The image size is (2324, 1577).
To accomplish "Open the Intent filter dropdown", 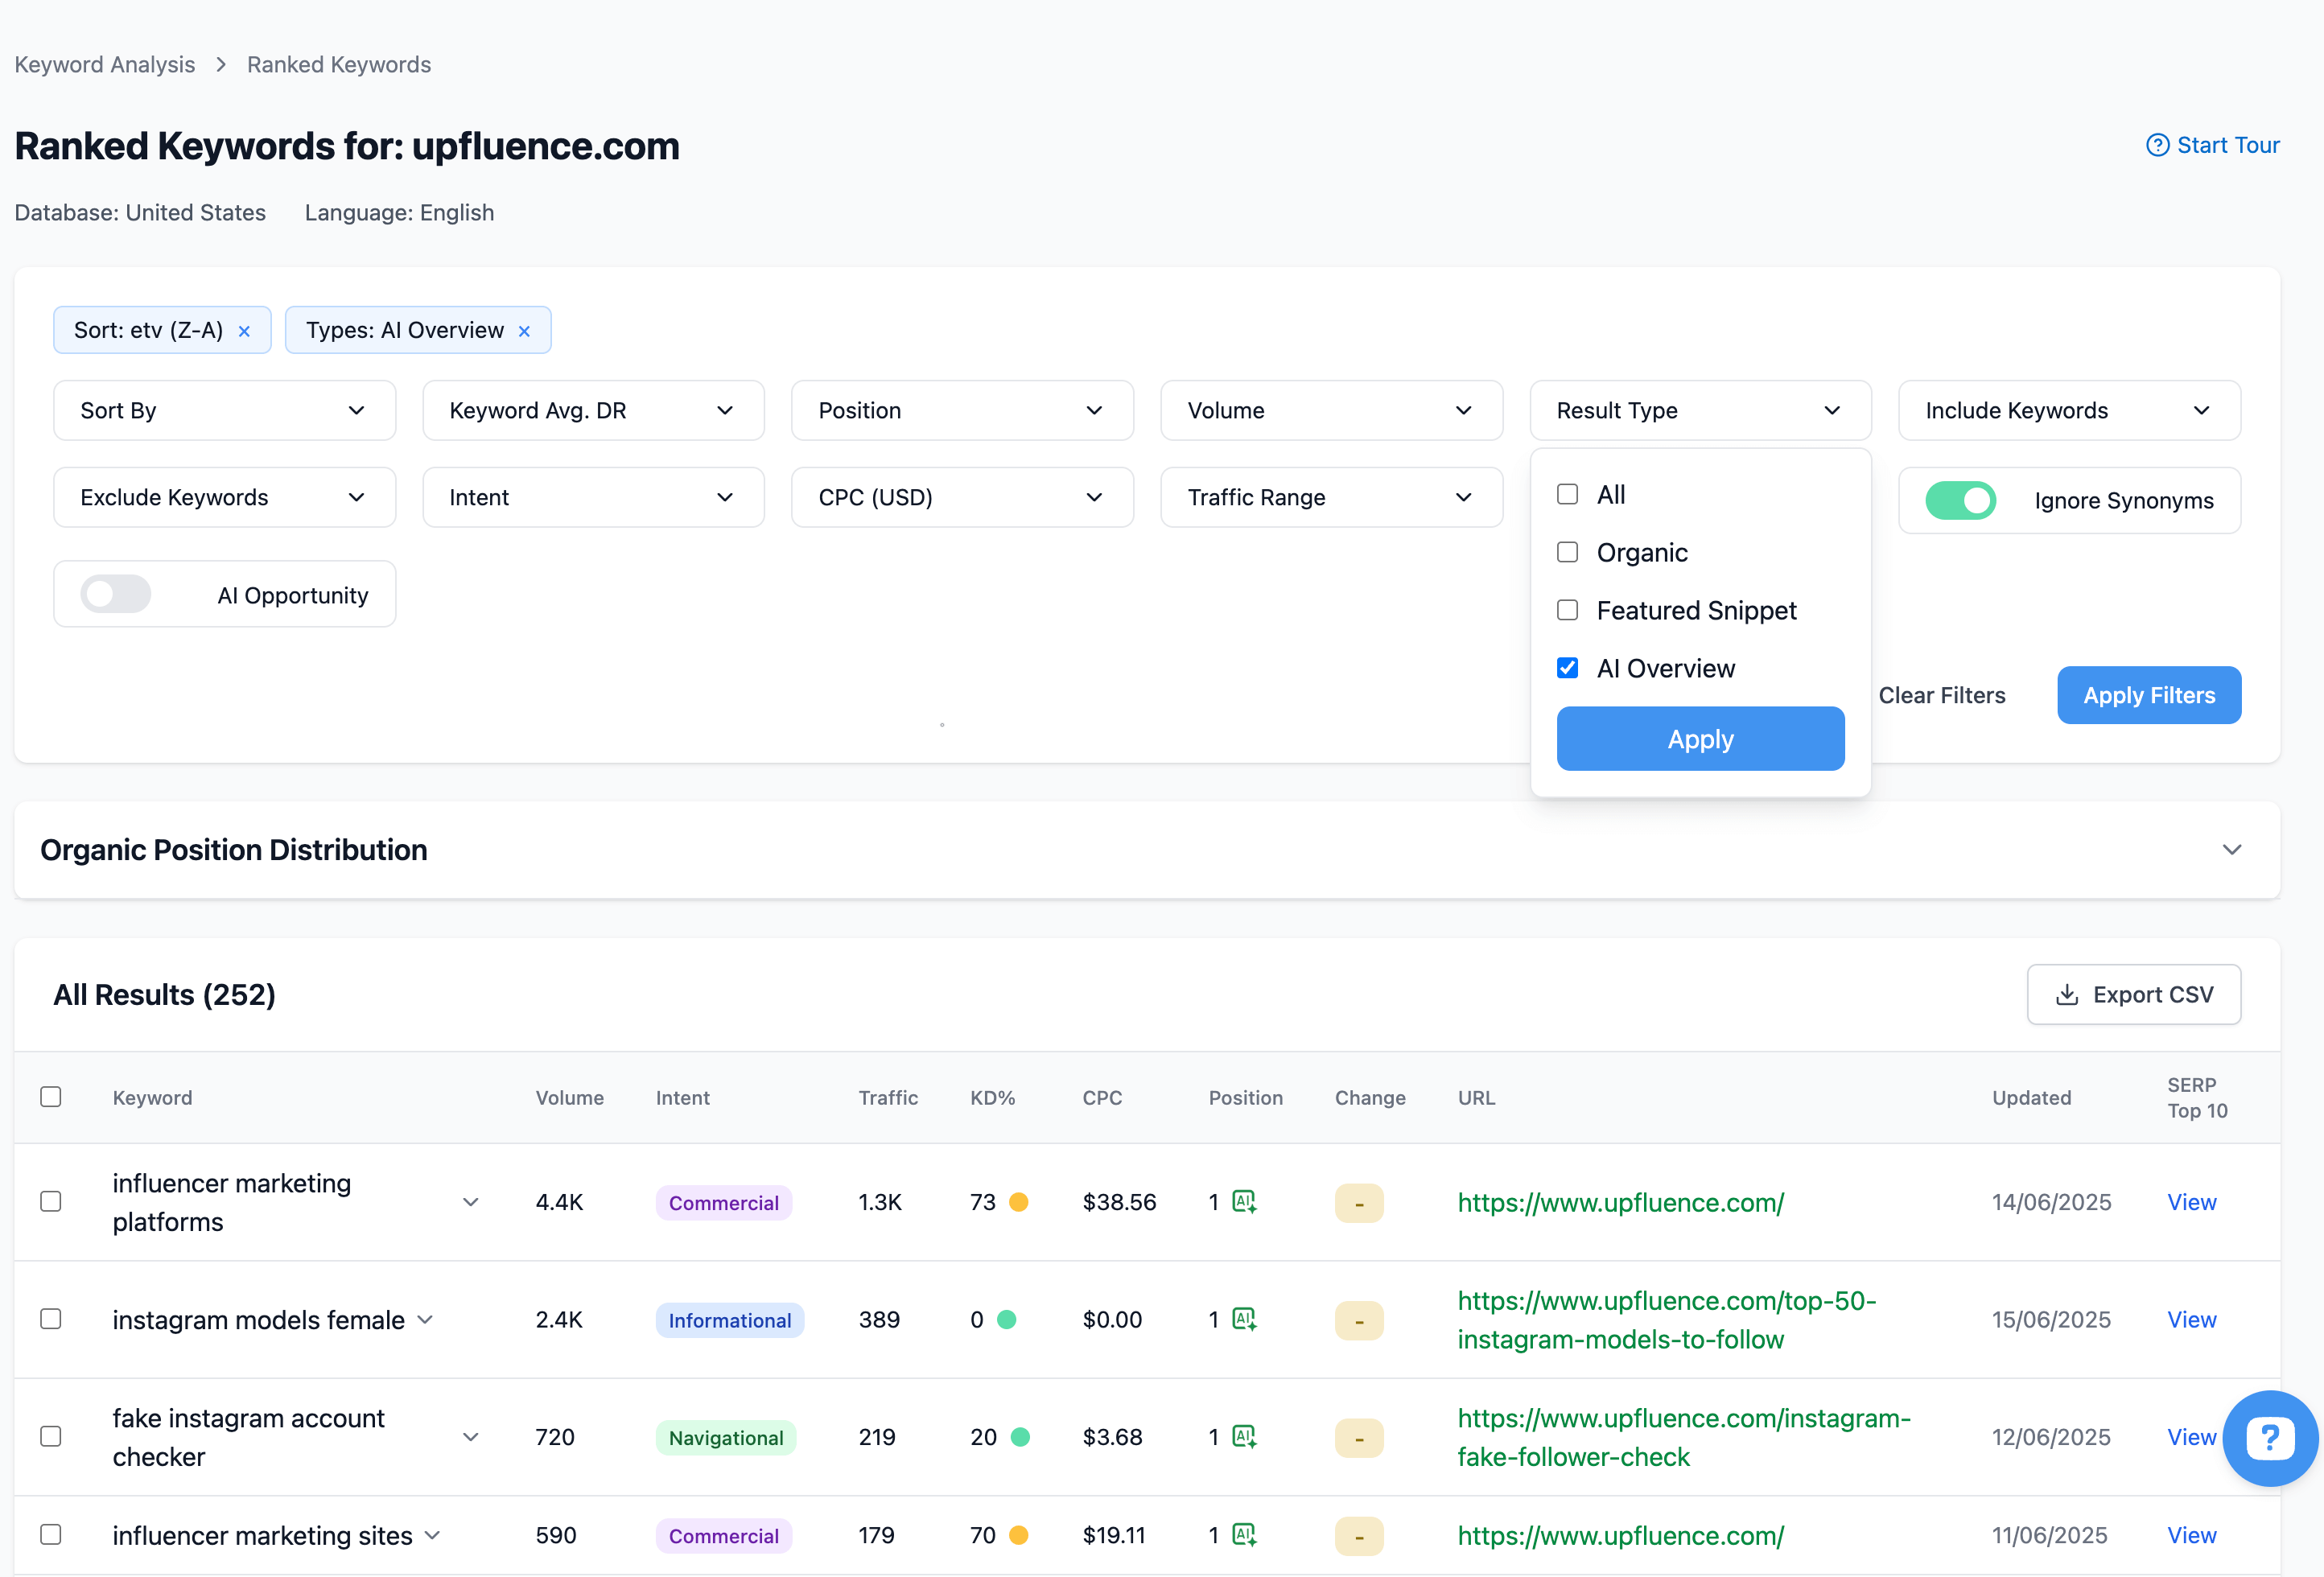I will [x=593, y=497].
